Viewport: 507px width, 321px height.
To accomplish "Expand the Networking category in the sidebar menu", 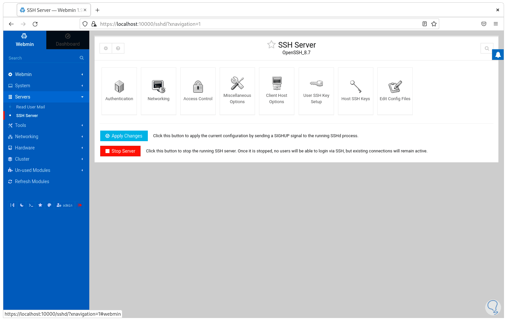I will click(46, 137).
